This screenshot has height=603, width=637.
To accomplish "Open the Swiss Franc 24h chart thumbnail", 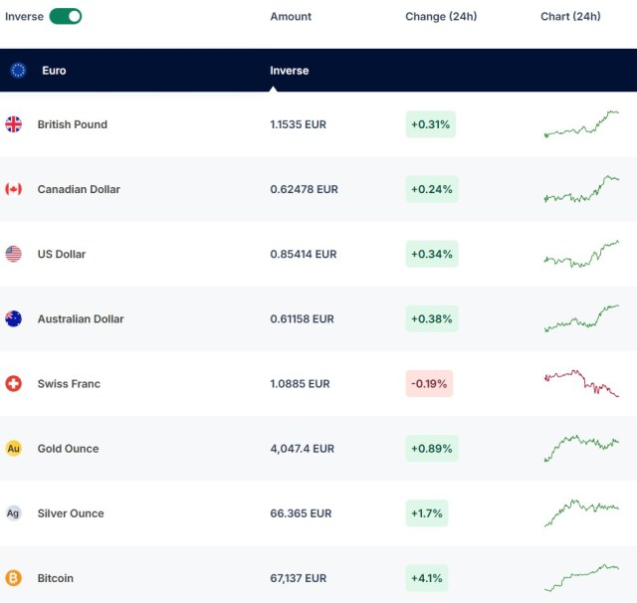I will tap(581, 383).
